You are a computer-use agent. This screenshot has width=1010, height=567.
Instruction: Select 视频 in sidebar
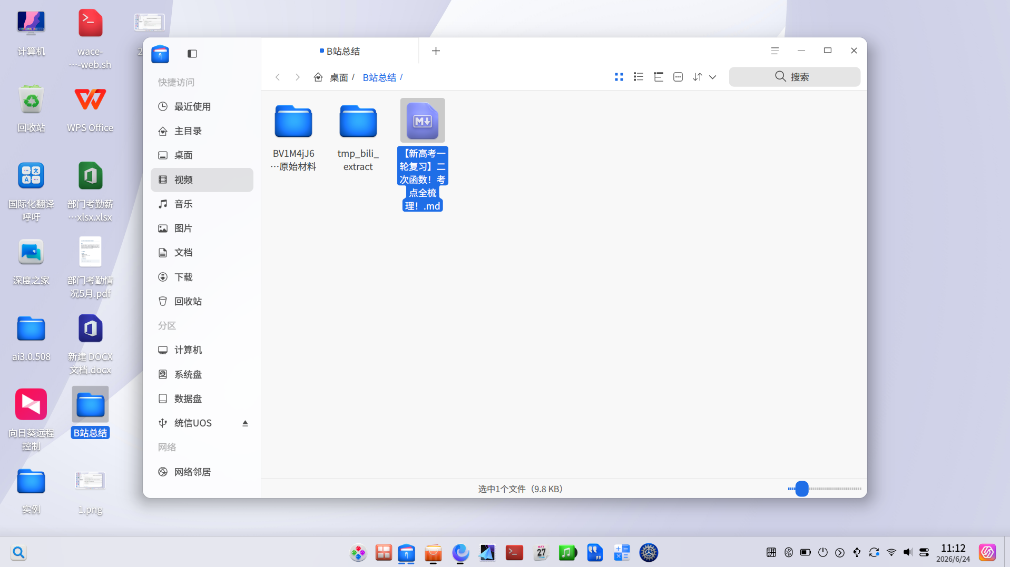202,180
